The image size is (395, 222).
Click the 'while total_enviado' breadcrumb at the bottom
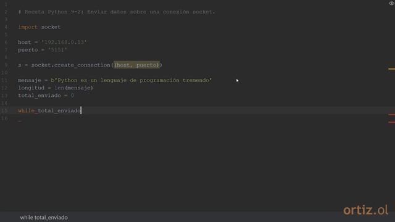44,218
